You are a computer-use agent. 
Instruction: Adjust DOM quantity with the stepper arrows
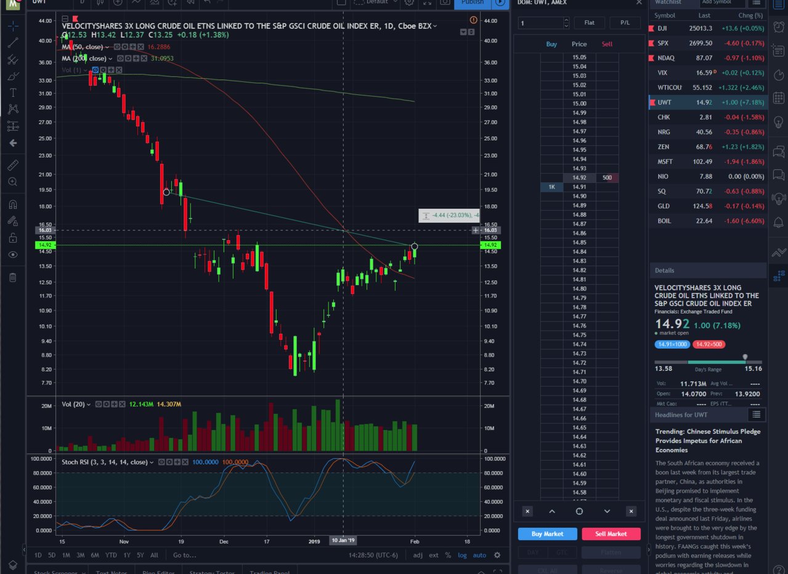click(566, 23)
